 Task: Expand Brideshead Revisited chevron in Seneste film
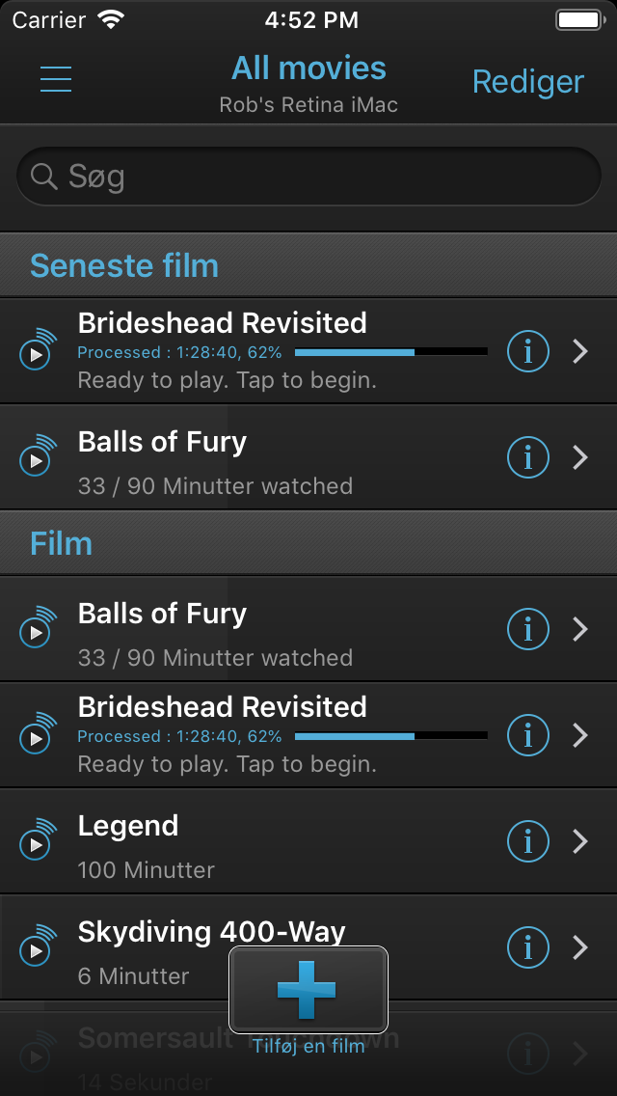[x=580, y=351]
